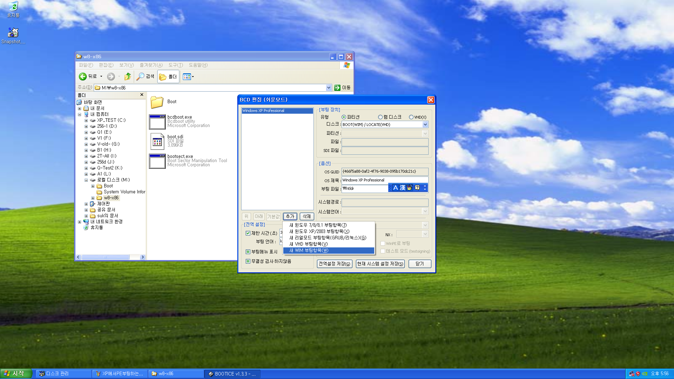Expand the XP_TEST (C:) tree node
This screenshot has width=674, height=379.
coord(86,121)
